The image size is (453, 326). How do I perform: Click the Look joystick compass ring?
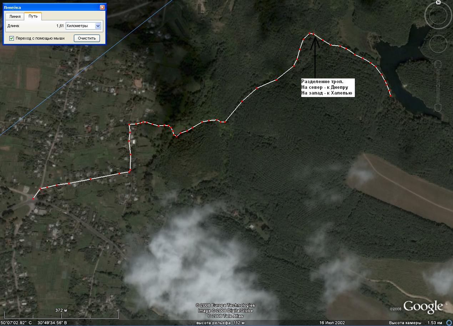pyautogui.click(x=438, y=16)
